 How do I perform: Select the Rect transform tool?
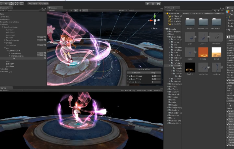[22, 4]
